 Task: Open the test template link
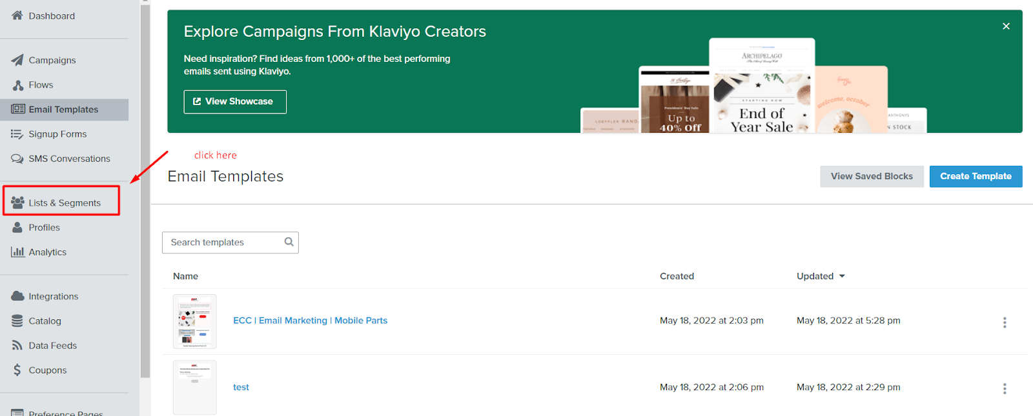point(241,387)
